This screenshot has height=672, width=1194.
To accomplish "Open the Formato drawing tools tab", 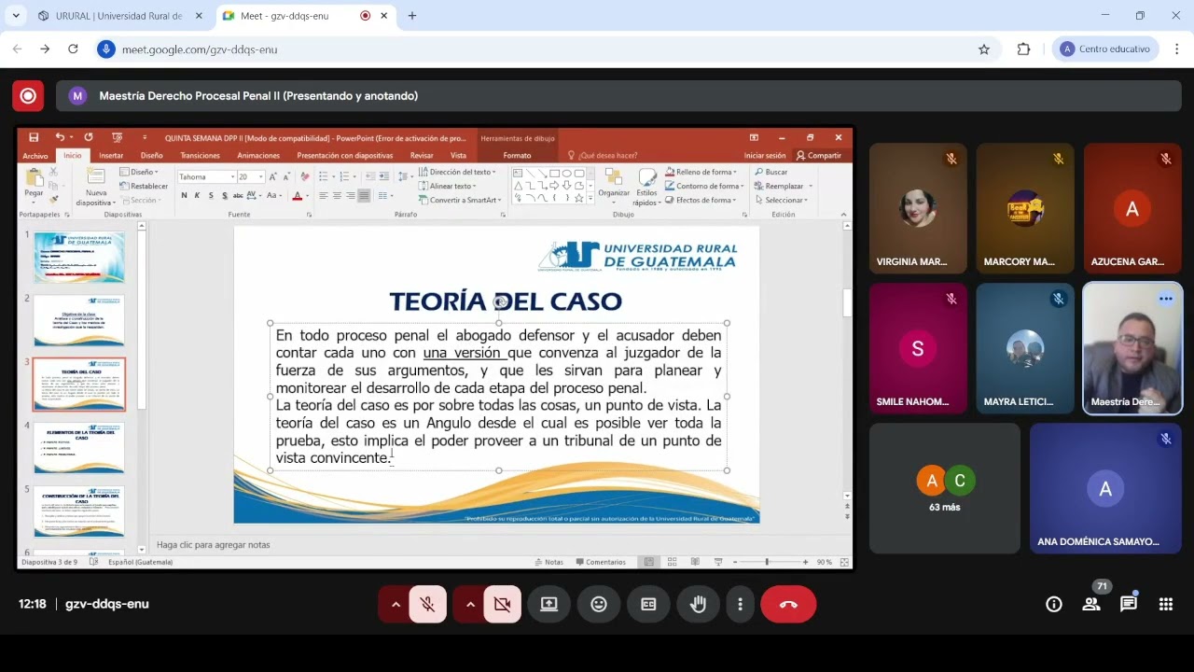I will (x=517, y=156).
